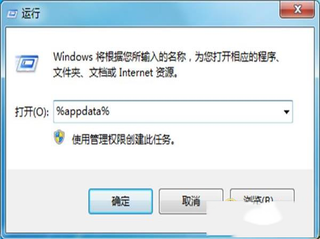The image size is (320, 239).
Task: Close the 运行 dialog with the X
Action: (x=298, y=9)
